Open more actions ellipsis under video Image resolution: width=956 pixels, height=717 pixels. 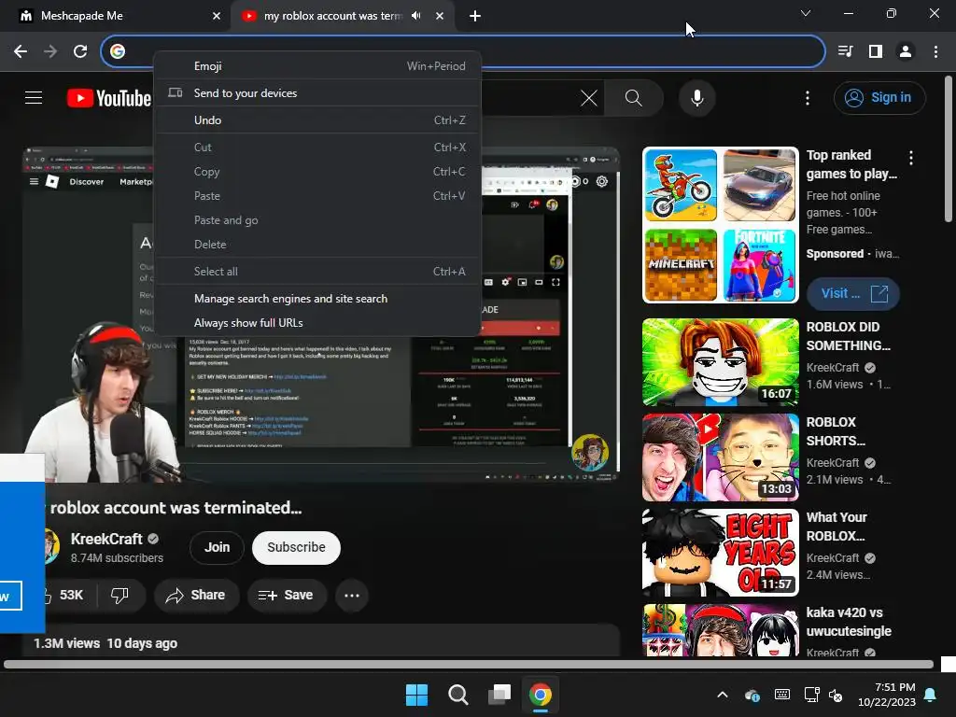(352, 595)
